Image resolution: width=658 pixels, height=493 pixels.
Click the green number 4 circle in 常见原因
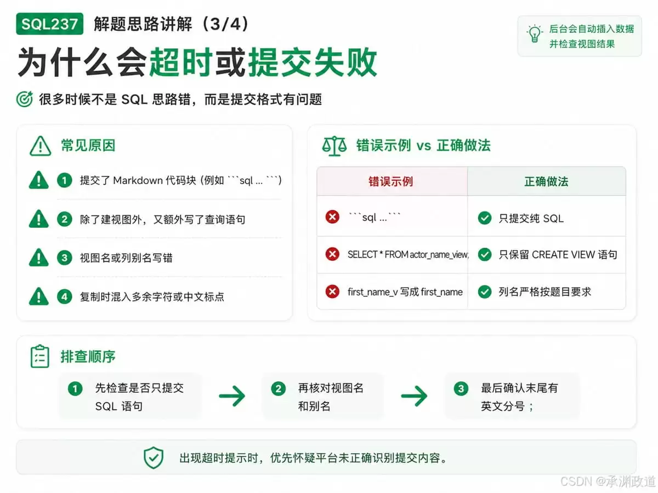pos(65,296)
